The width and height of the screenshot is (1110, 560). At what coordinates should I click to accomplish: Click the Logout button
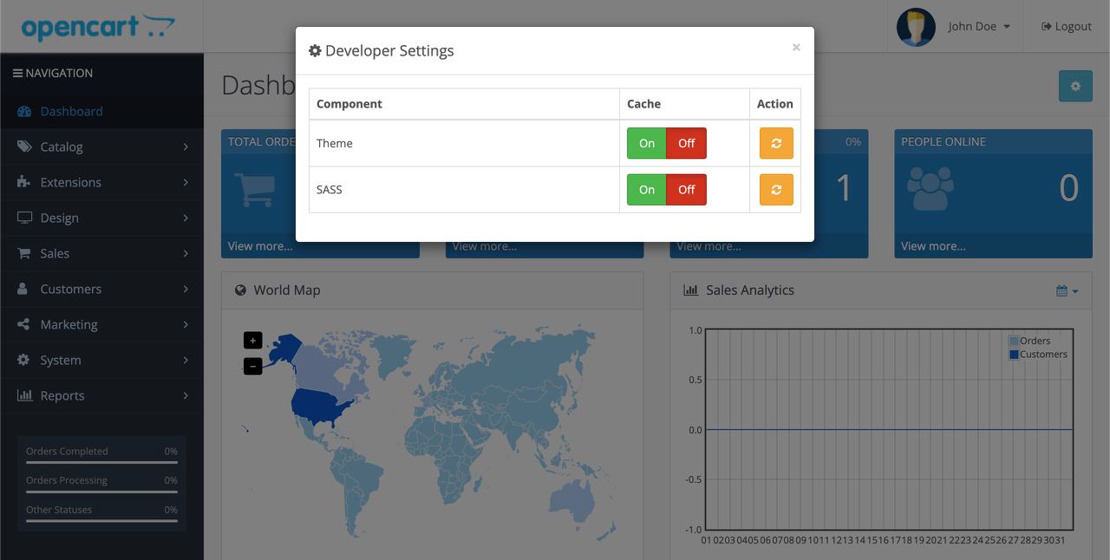click(1066, 26)
